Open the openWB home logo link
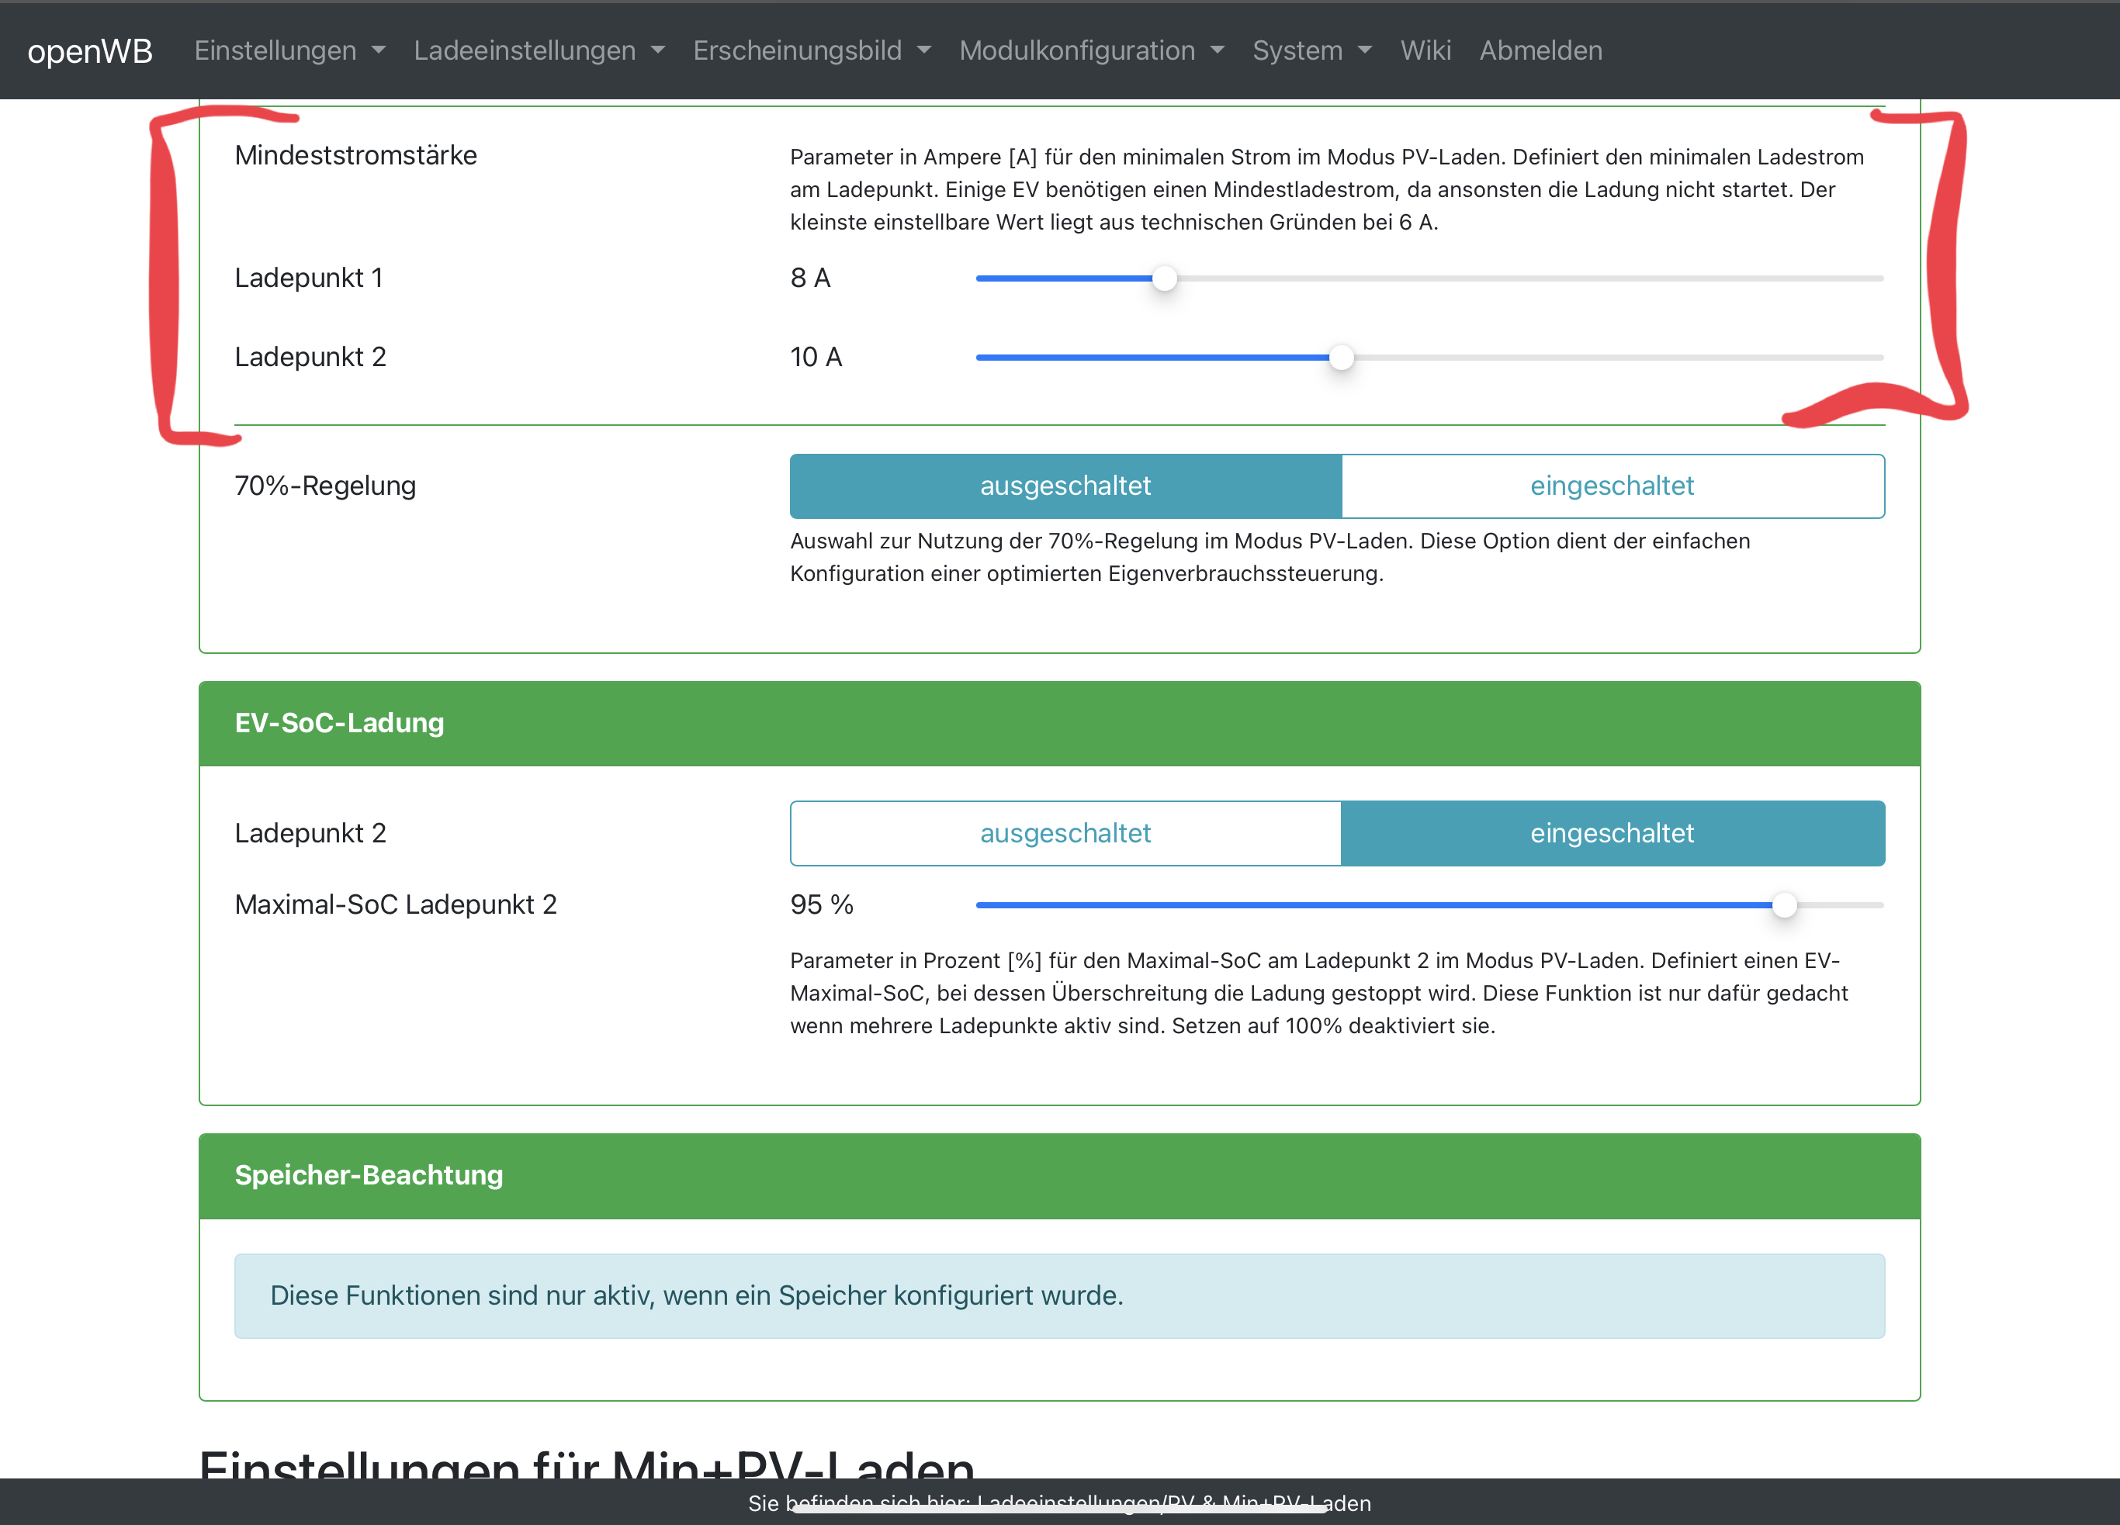 tap(90, 50)
